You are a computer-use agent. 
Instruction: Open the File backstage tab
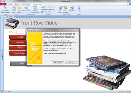click(x=3, y=4)
